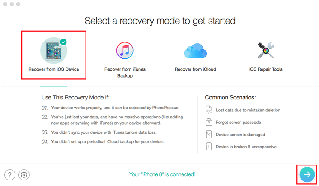
Task: Open settings via the gear icon
Action: (x=24, y=175)
